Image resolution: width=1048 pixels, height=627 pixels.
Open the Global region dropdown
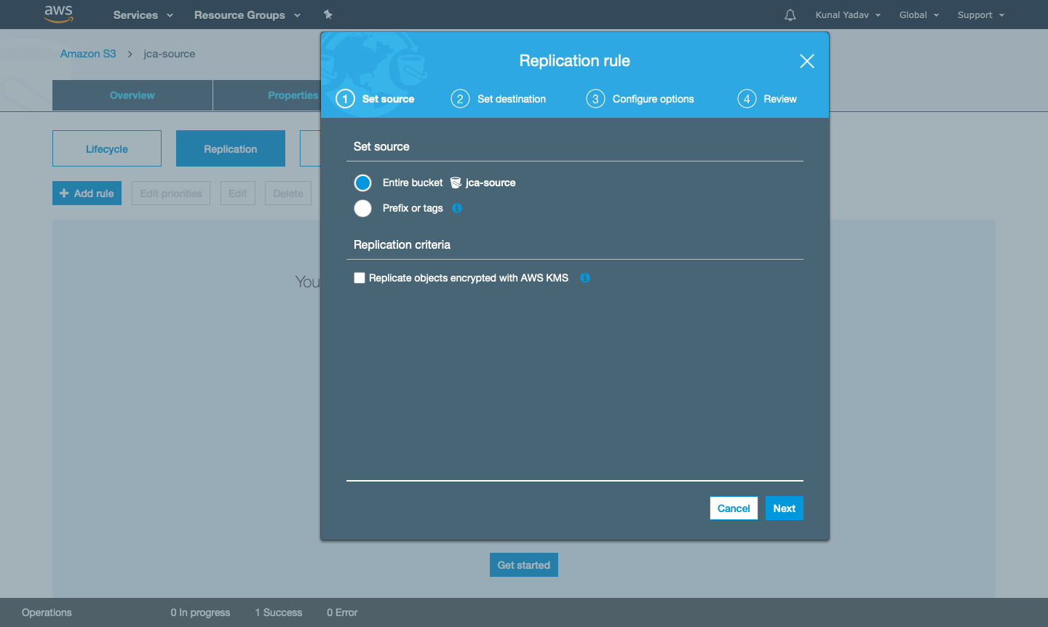[919, 15]
